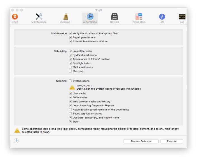Viewport: 197px width, 159px height.
Task: Click the Automation play icon
Action: pos(90,17)
